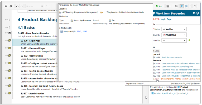This screenshot has width=202, height=105.
Task: Click the work item icon beside EL-370
Action: coord(9,40)
